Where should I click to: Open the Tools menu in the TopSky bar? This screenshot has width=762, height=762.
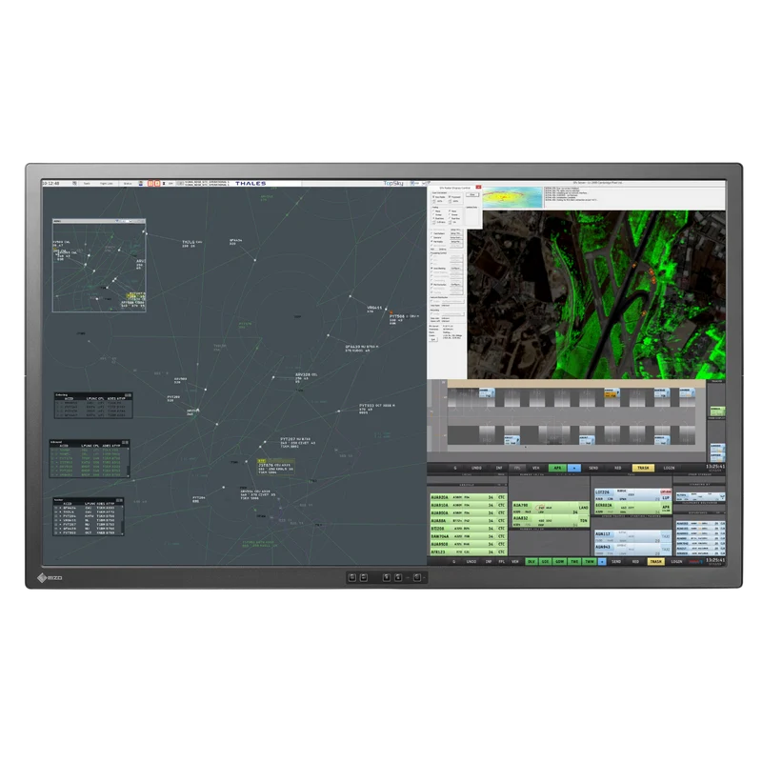[x=87, y=184]
